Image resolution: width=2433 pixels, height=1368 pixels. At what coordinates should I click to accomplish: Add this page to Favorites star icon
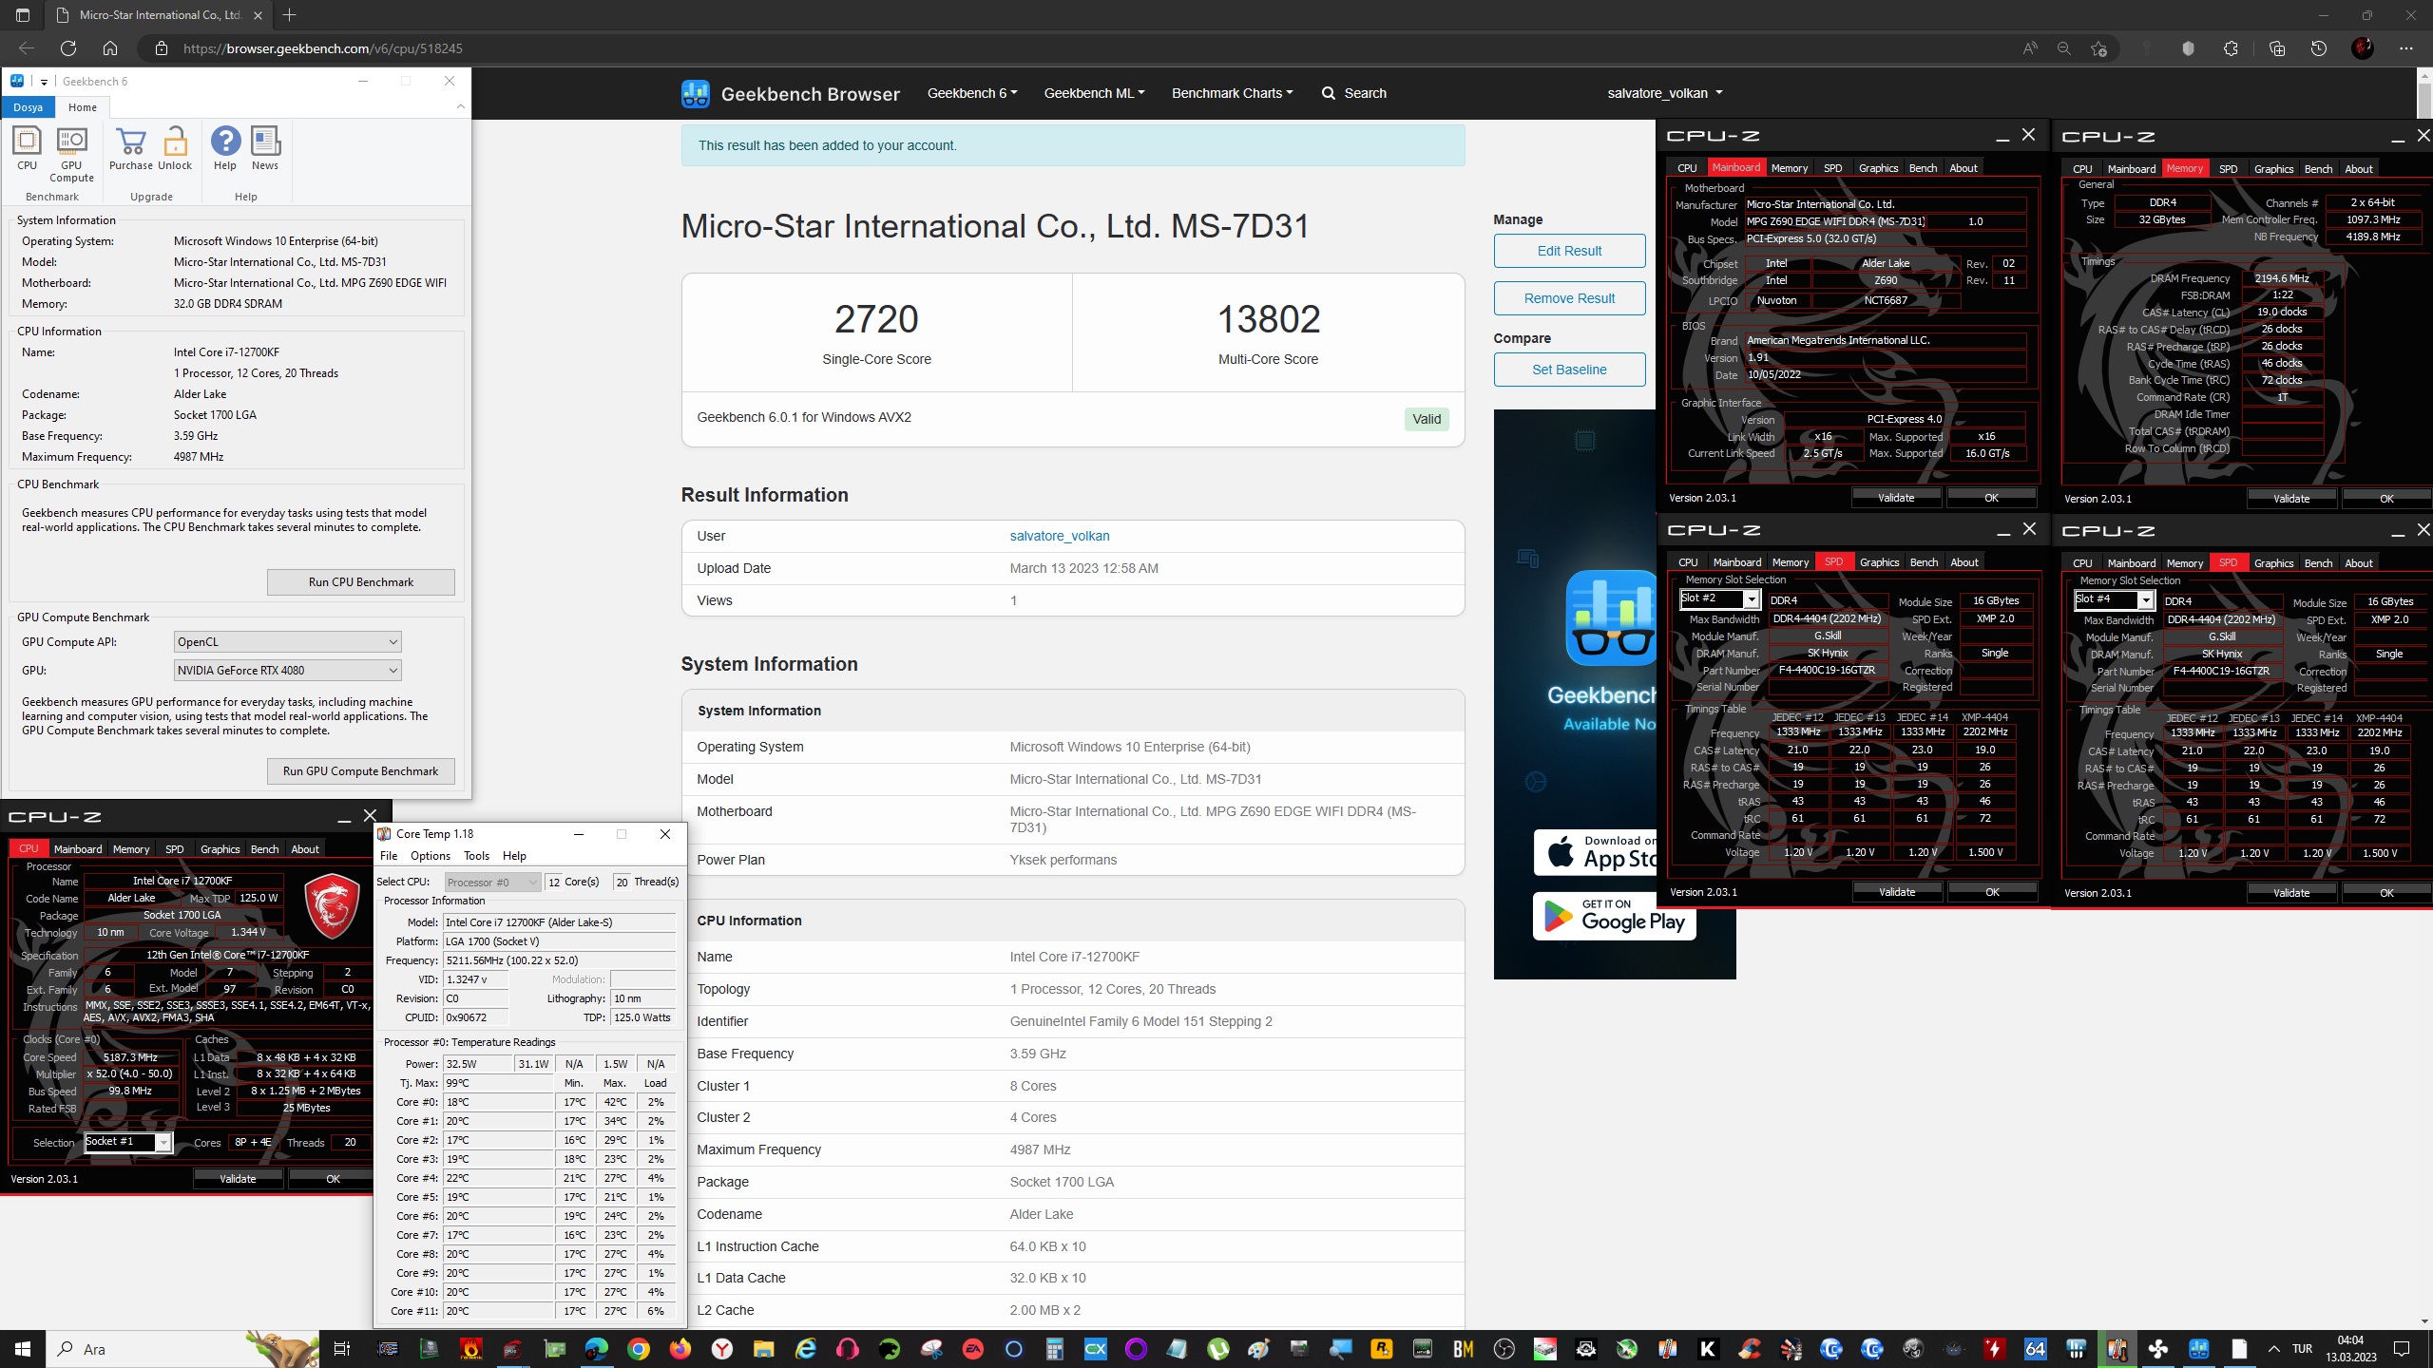coord(2099,48)
